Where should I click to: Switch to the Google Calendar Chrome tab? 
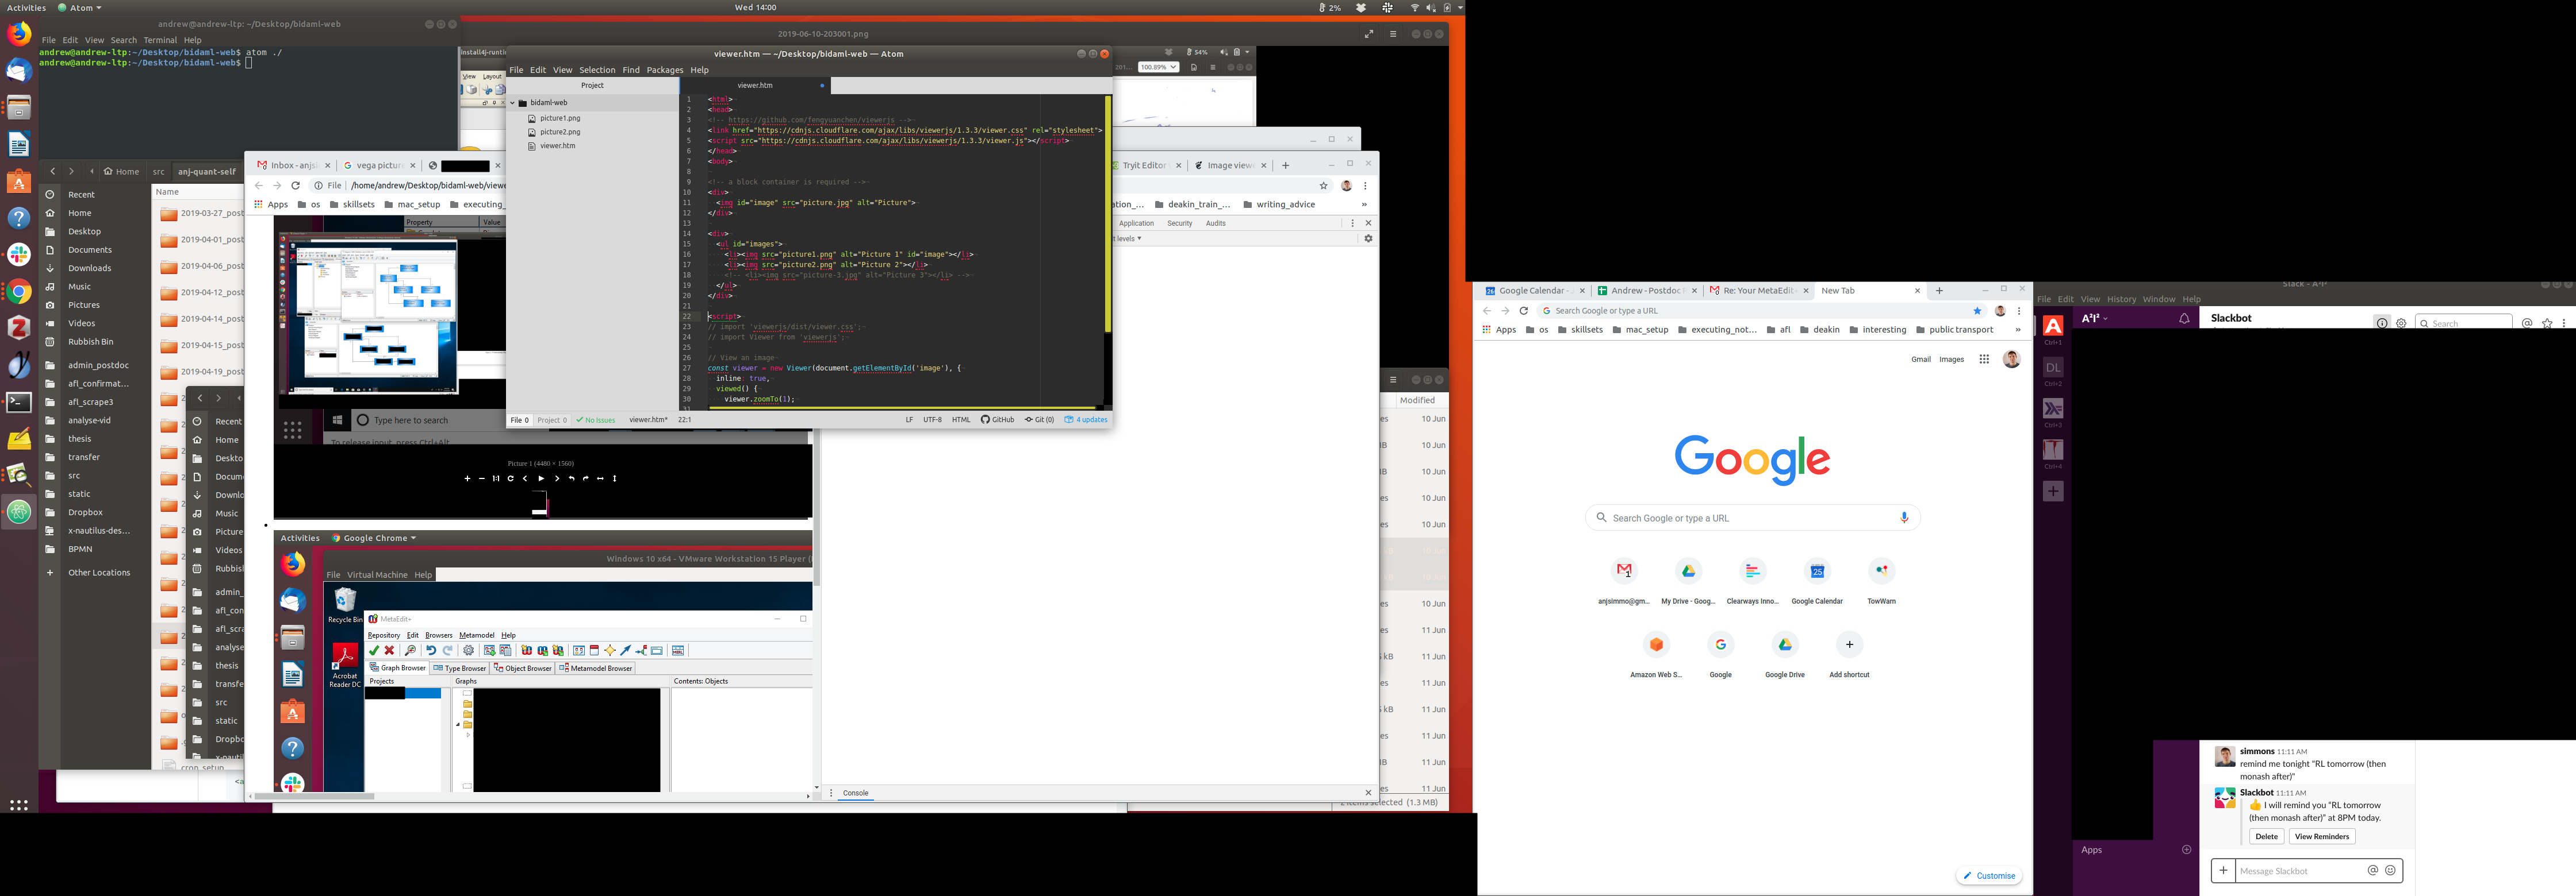pyautogui.click(x=1531, y=291)
